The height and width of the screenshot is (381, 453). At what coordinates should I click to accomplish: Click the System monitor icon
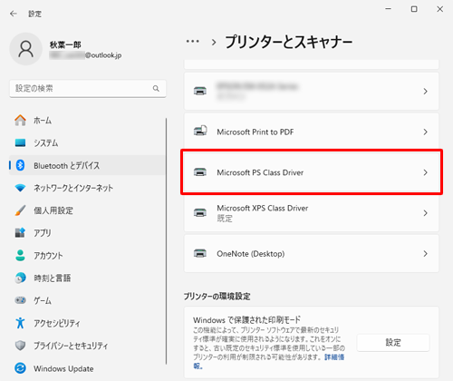coord(20,142)
